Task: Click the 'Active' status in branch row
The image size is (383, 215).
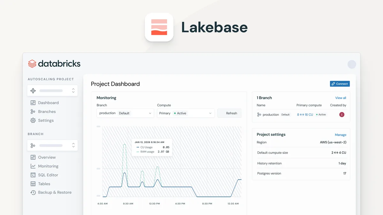Action: pos(321,115)
